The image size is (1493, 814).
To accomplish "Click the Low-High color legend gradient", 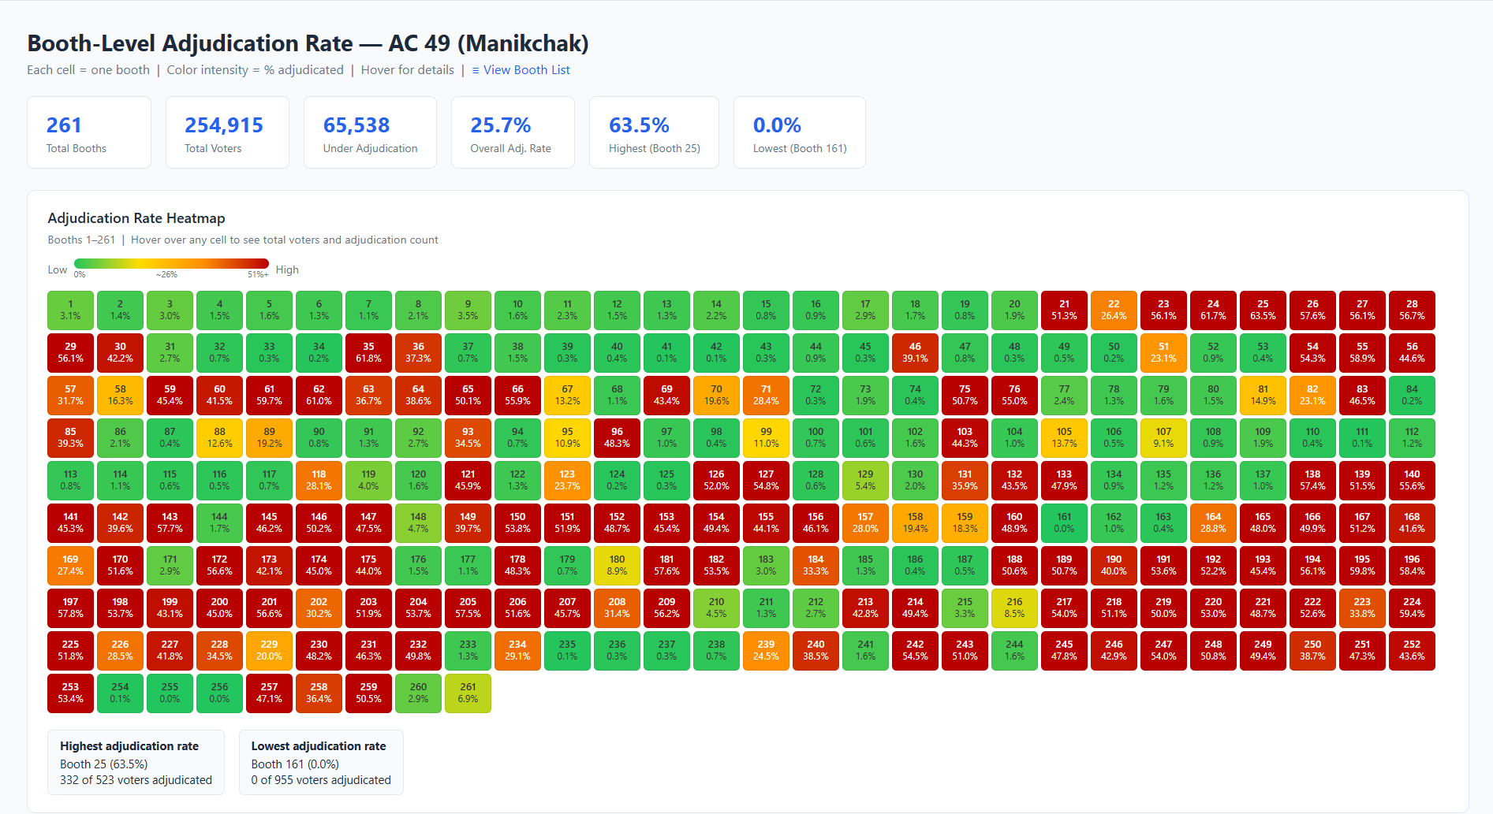I will (x=171, y=264).
